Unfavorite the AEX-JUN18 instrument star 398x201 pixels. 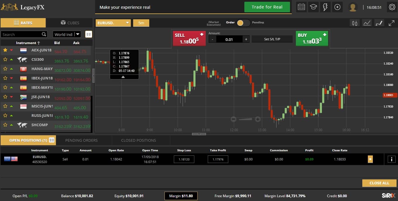click(5, 50)
